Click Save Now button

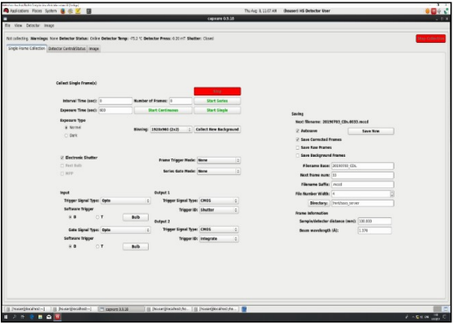point(371,131)
